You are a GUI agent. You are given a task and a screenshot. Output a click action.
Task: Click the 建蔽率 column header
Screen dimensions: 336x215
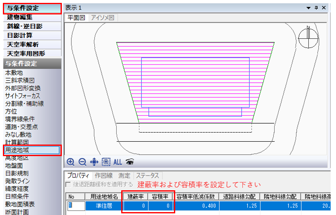tap(136, 196)
